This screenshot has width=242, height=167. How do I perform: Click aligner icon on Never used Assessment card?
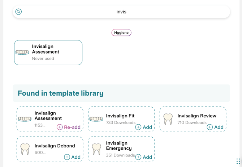22,52
